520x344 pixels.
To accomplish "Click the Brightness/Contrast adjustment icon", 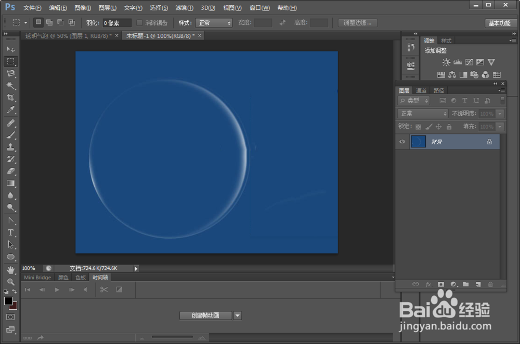I will [446, 62].
